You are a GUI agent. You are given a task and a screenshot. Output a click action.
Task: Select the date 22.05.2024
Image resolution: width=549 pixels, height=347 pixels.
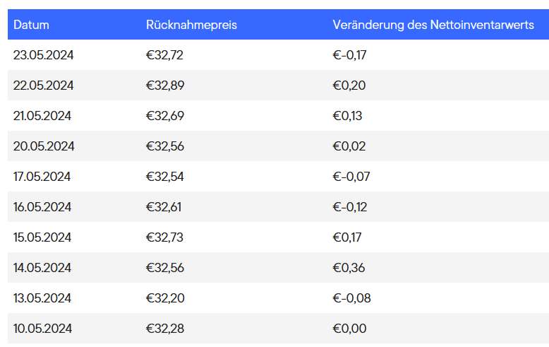tap(44, 86)
